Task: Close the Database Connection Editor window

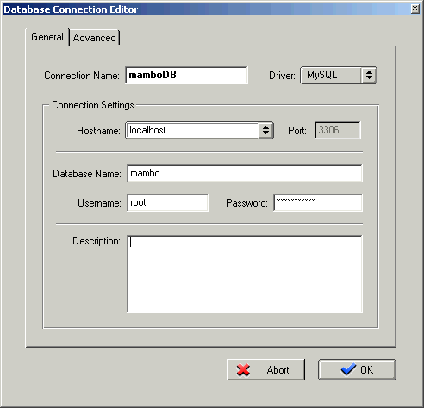Action: [x=415, y=9]
